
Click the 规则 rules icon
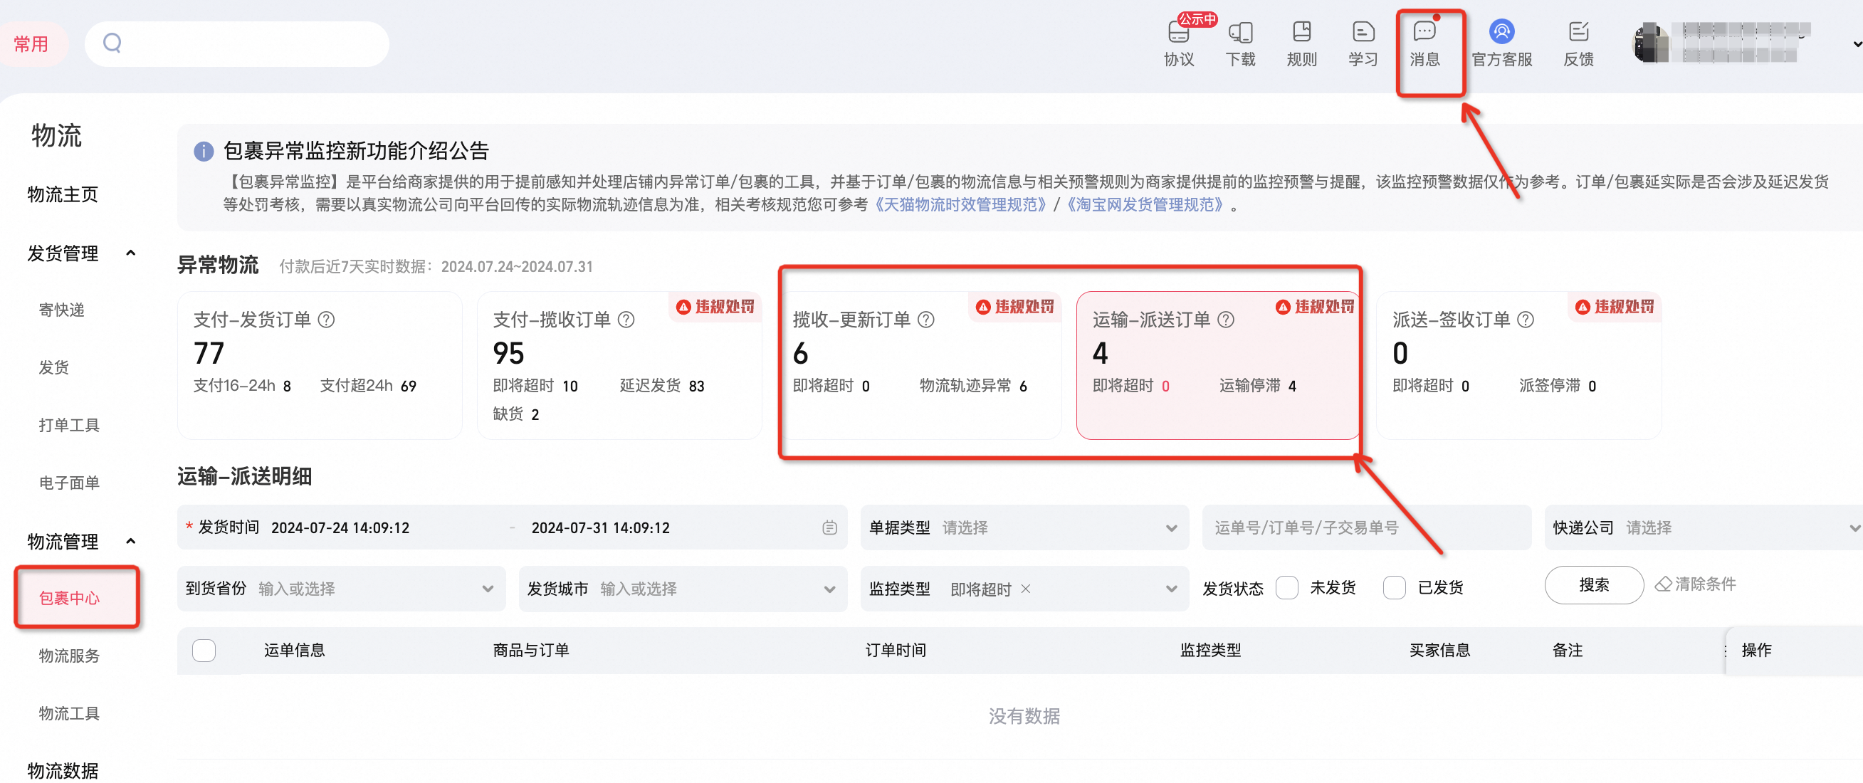click(1302, 43)
